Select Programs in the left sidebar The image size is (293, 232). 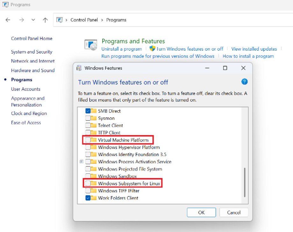[21, 80]
